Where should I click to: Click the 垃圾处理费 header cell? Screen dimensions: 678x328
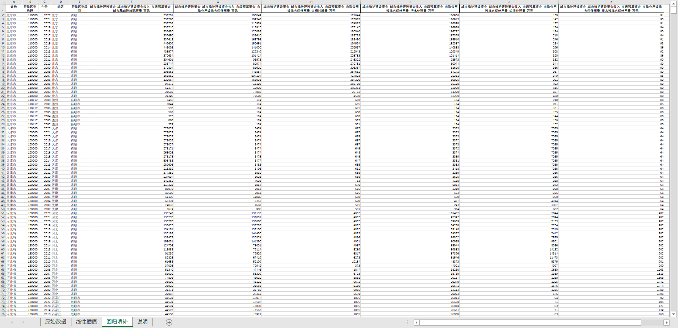[509, 9]
